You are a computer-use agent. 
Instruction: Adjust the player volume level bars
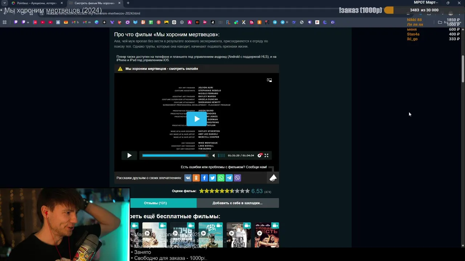point(221,156)
